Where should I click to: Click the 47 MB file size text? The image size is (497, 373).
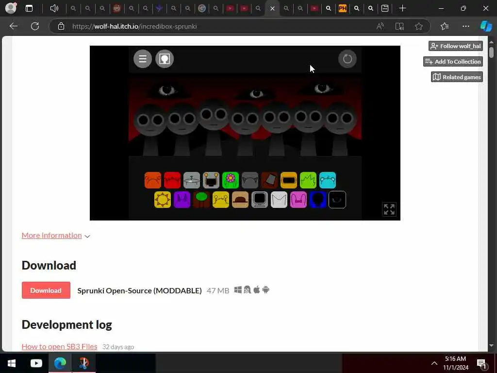pyautogui.click(x=218, y=290)
